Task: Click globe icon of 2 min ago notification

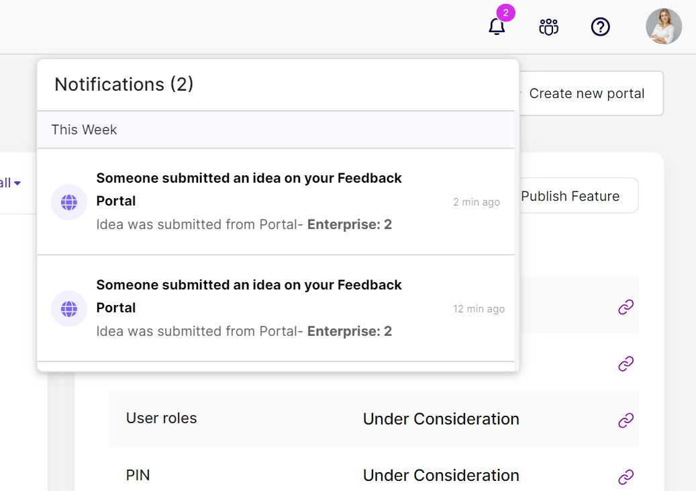Action: click(69, 202)
